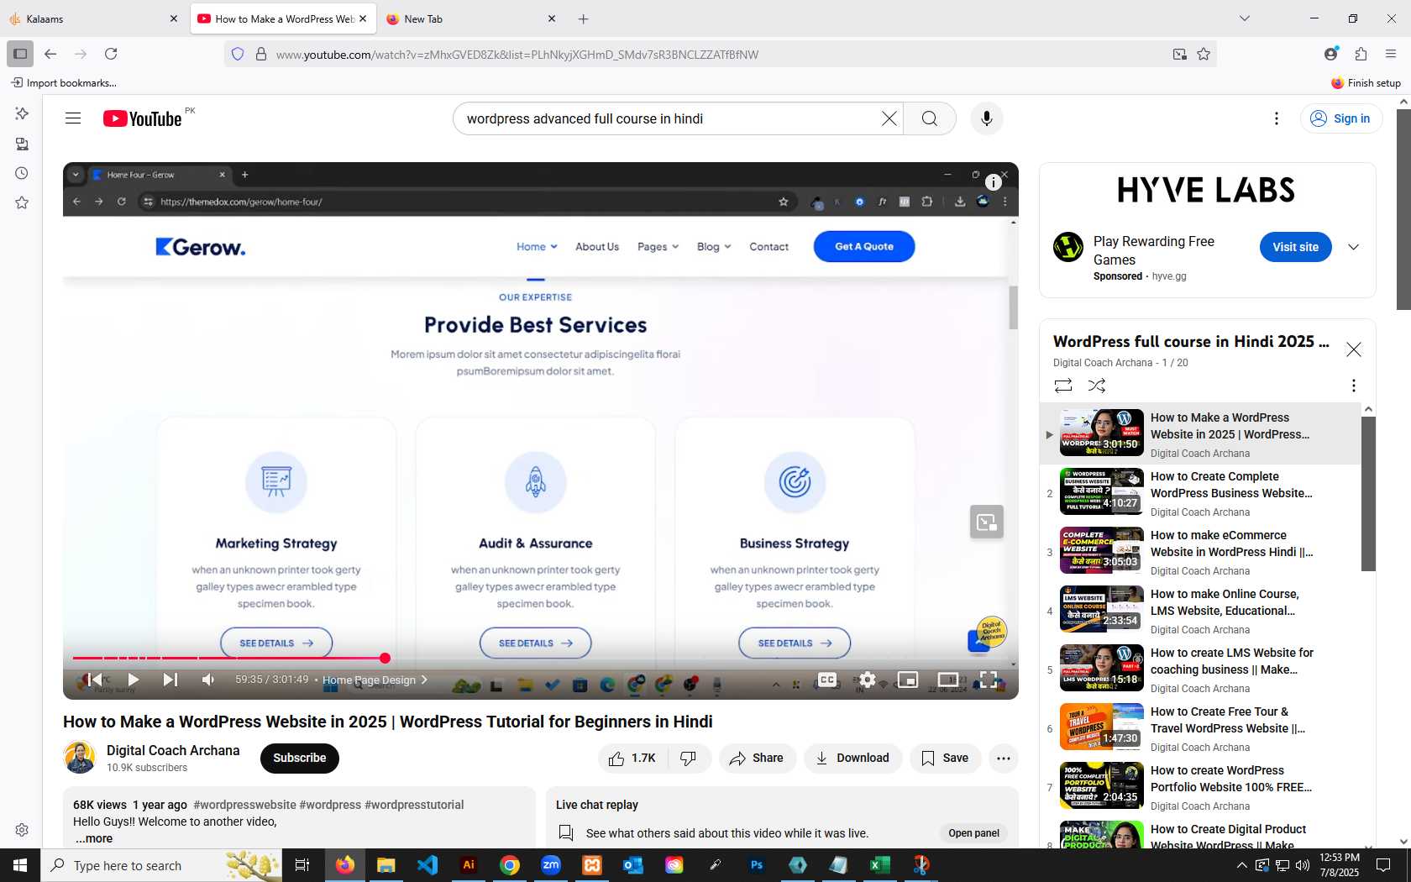Toggle loop playlist
Screen dimensions: 1411x882
pos(1063,385)
